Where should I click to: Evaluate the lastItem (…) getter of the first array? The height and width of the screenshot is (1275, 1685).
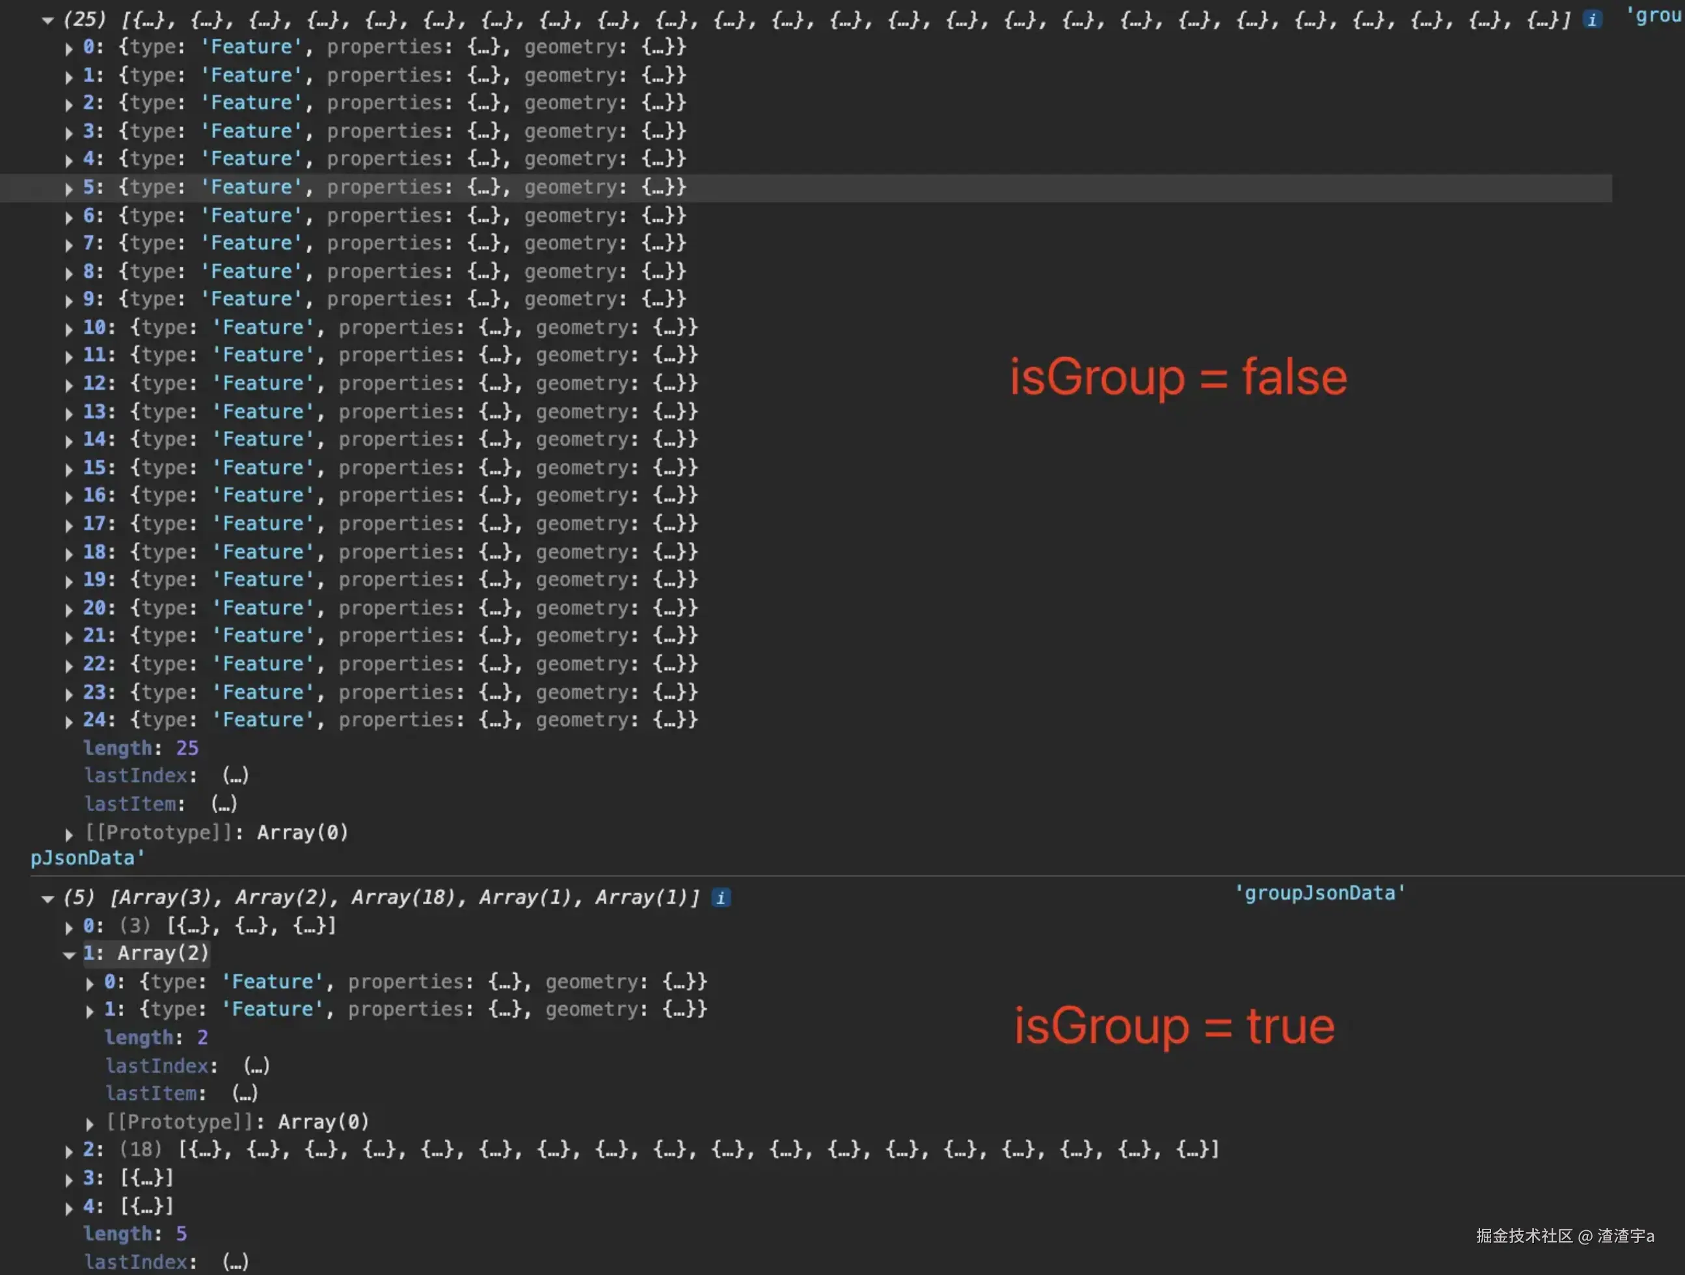point(224,803)
